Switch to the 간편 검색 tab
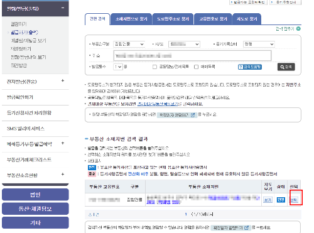Screen dimensions: 314x233 pyautogui.click(x=97, y=19)
